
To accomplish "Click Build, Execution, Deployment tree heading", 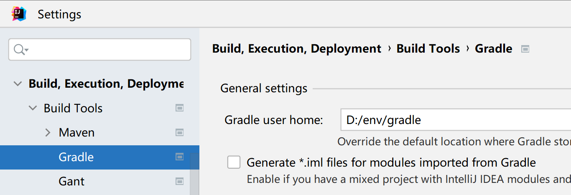I will [106, 84].
